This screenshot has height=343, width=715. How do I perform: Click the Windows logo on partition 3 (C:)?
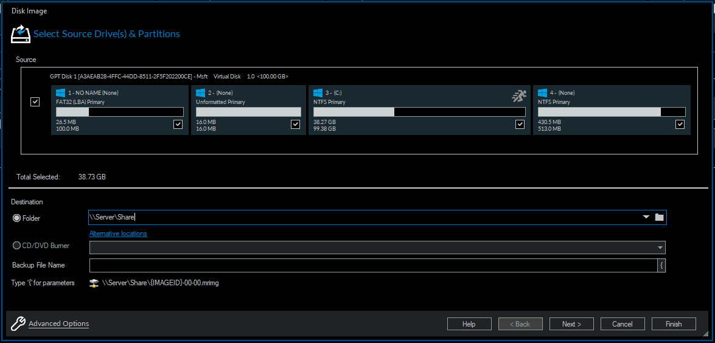click(318, 93)
